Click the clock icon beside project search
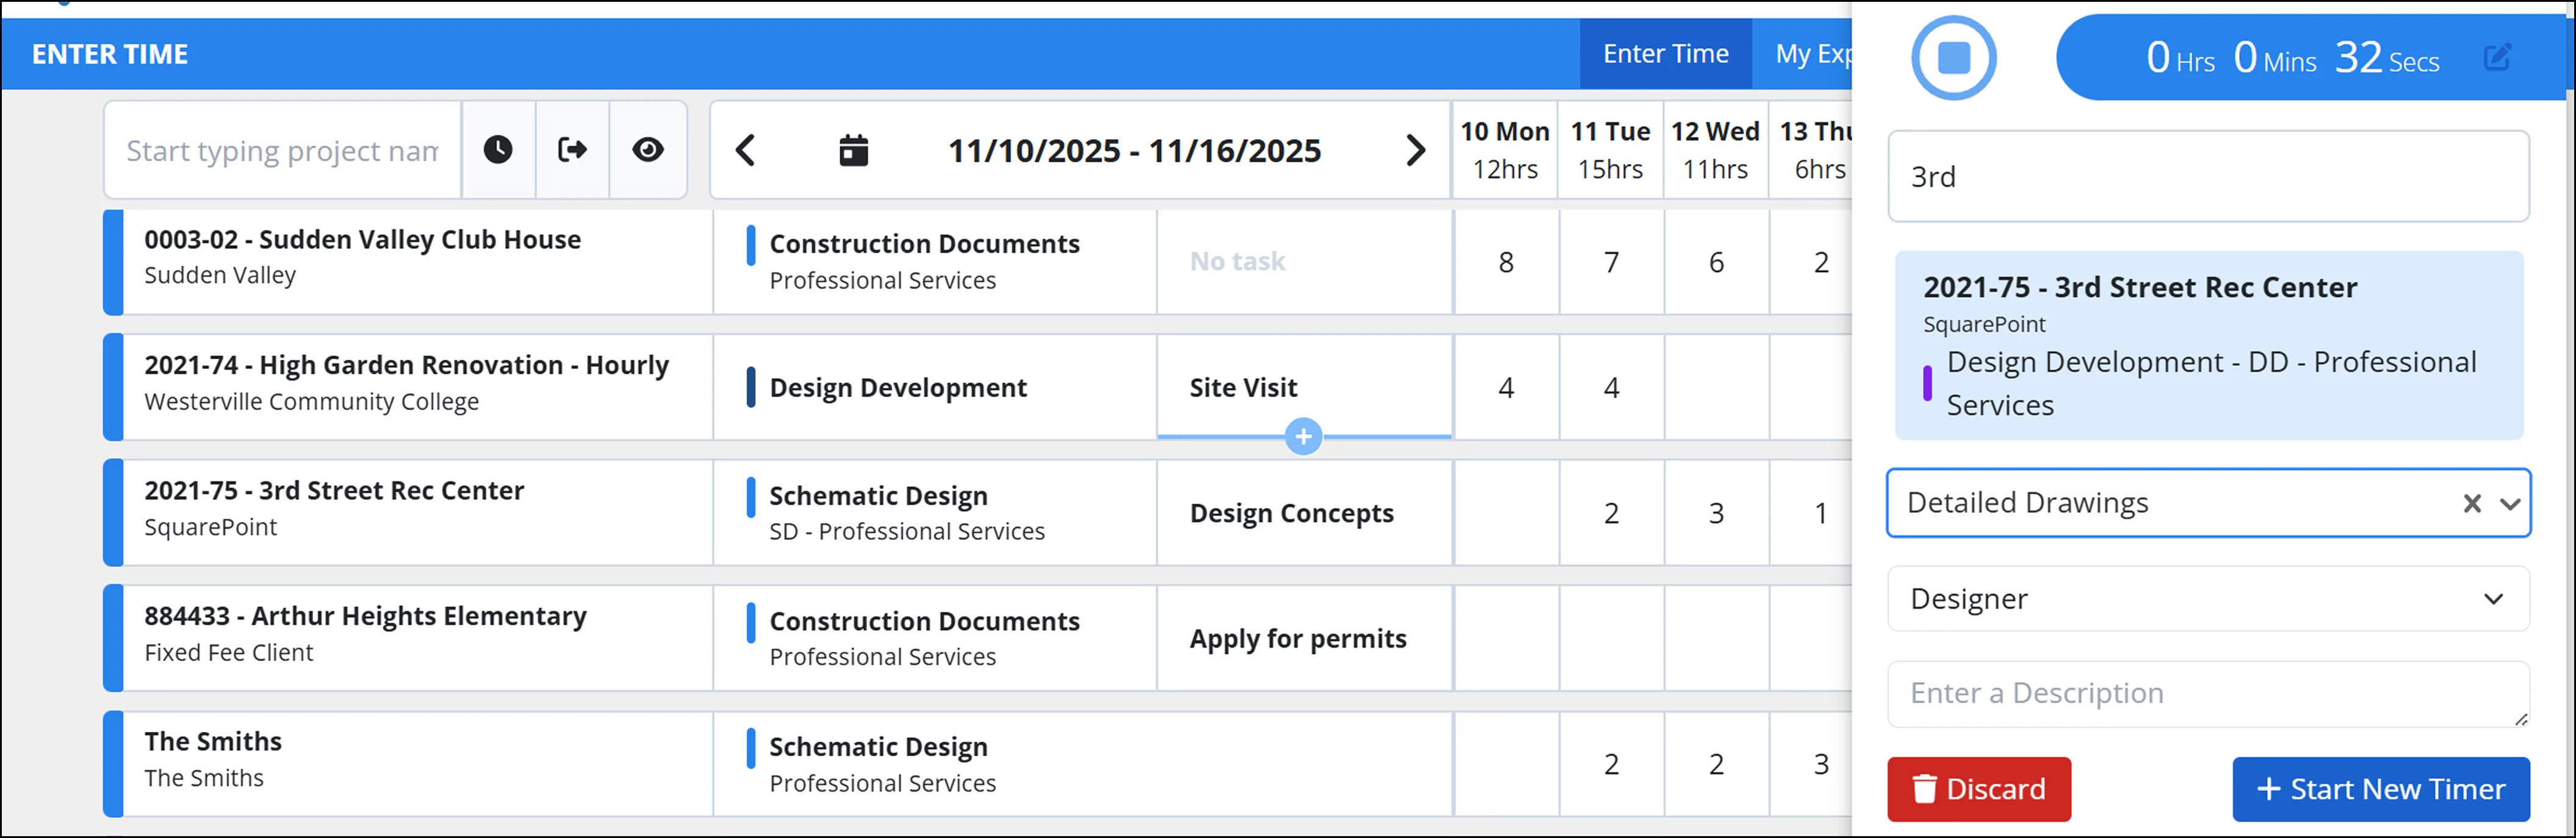 pos(498,150)
